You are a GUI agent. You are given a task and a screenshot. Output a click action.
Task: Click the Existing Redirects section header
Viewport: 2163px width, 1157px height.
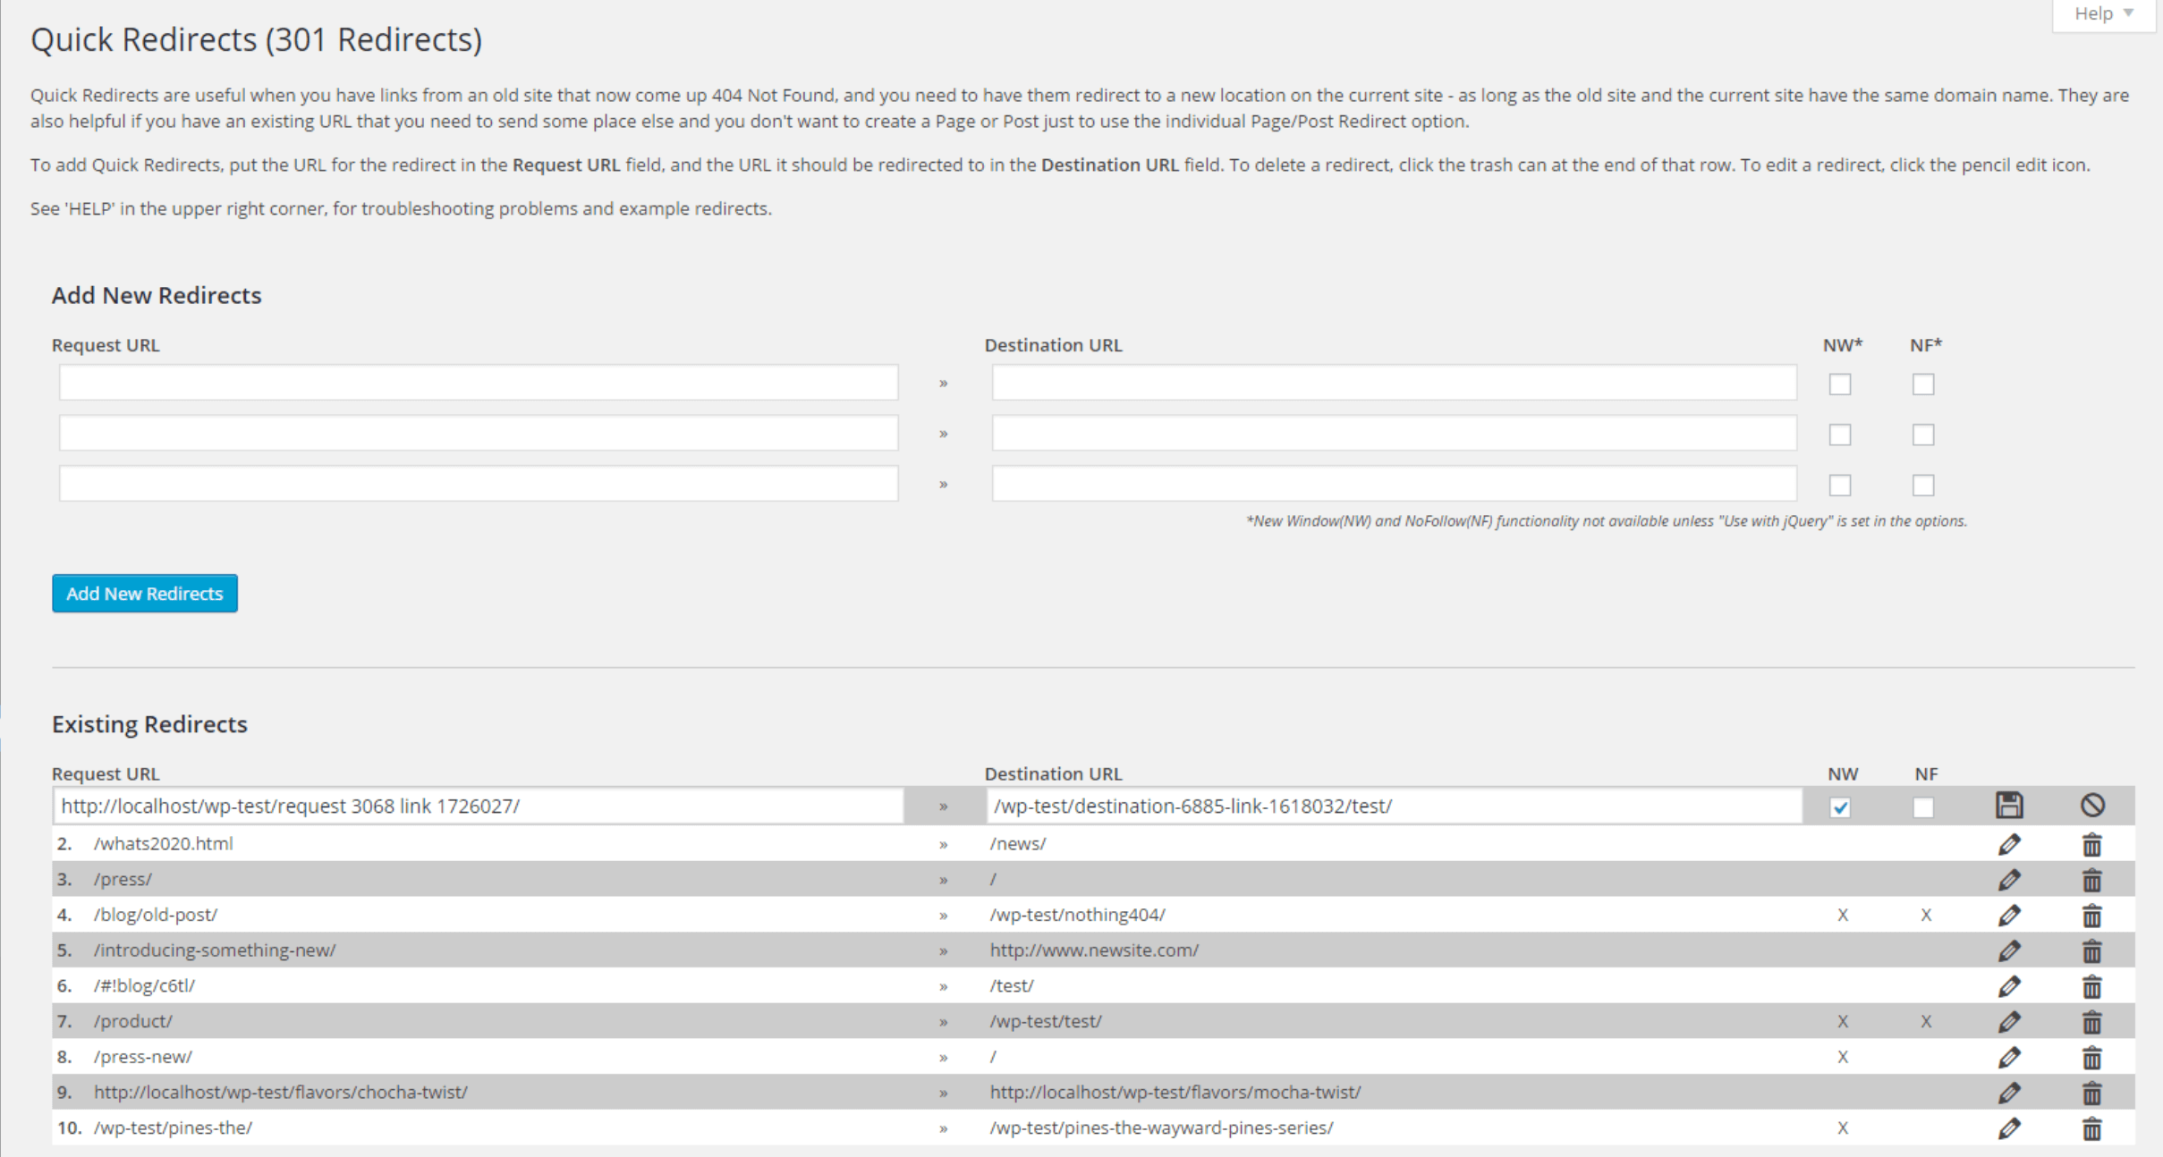pyautogui.click(x=148, y=723)
